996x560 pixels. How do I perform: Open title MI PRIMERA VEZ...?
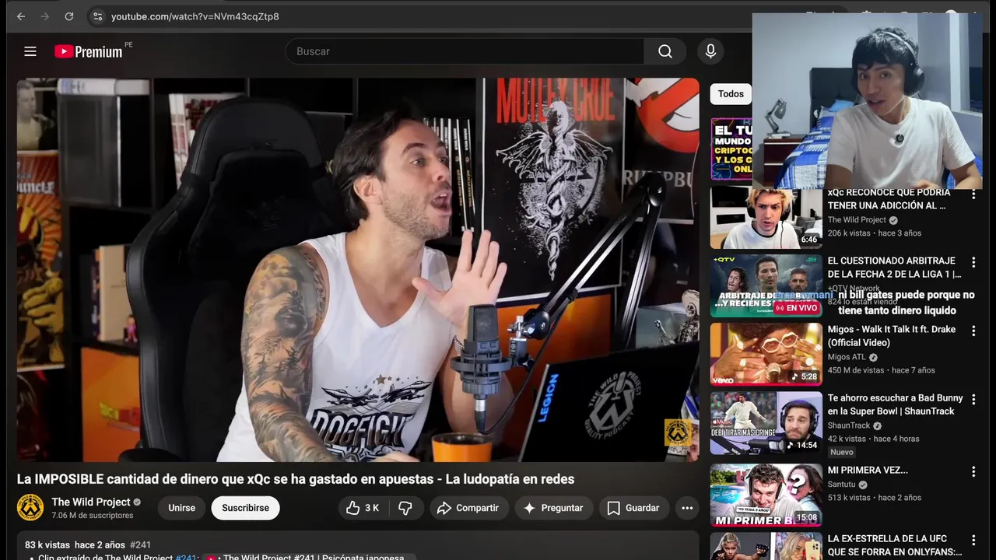[x=868, y=471]
